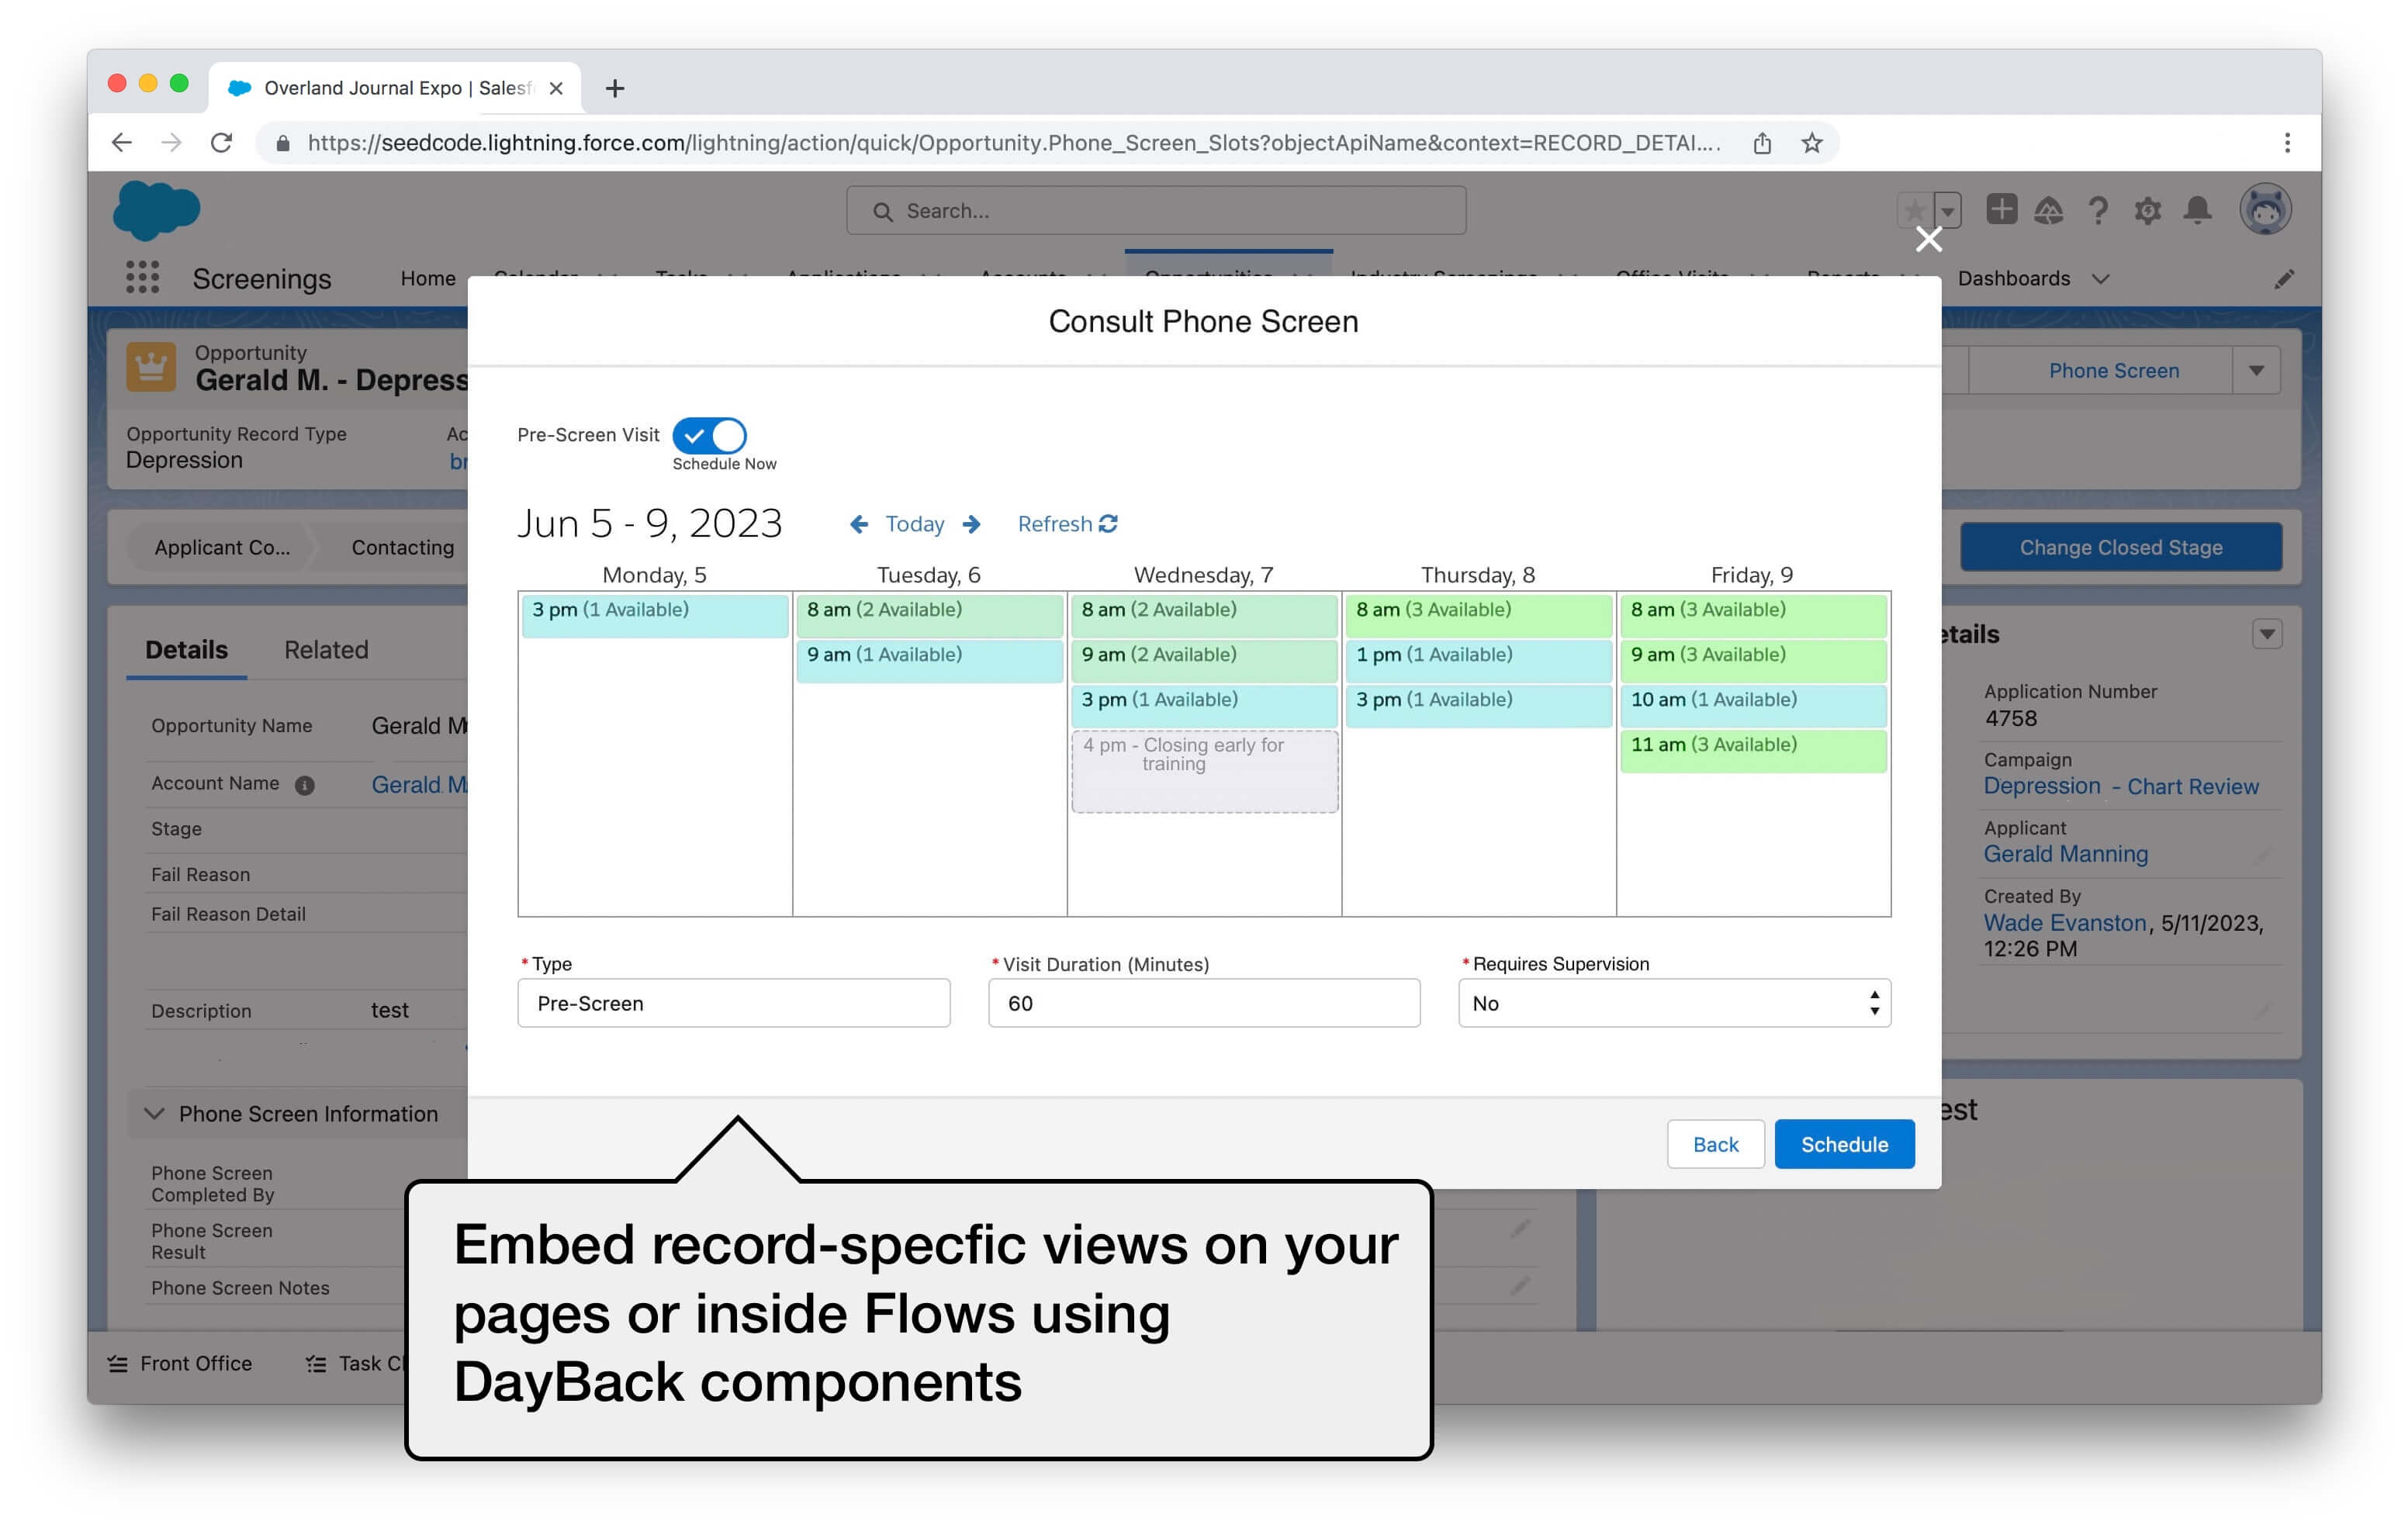Select Friday 9 am (3 Available) slot
The image size is (2408, 1528).
point(1753,660)
